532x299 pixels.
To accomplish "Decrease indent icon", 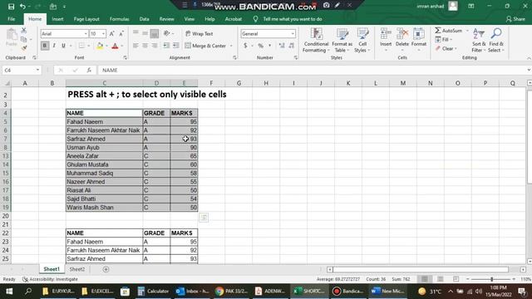I will coord(166,46).
